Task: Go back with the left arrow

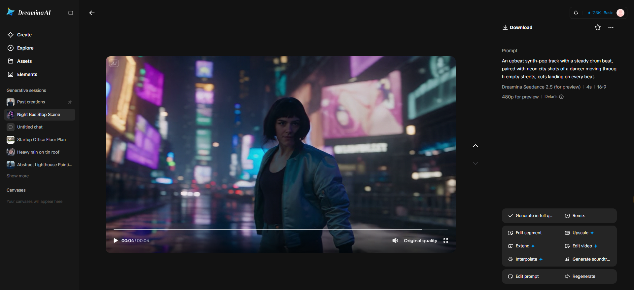Action: tap(92, 13)
